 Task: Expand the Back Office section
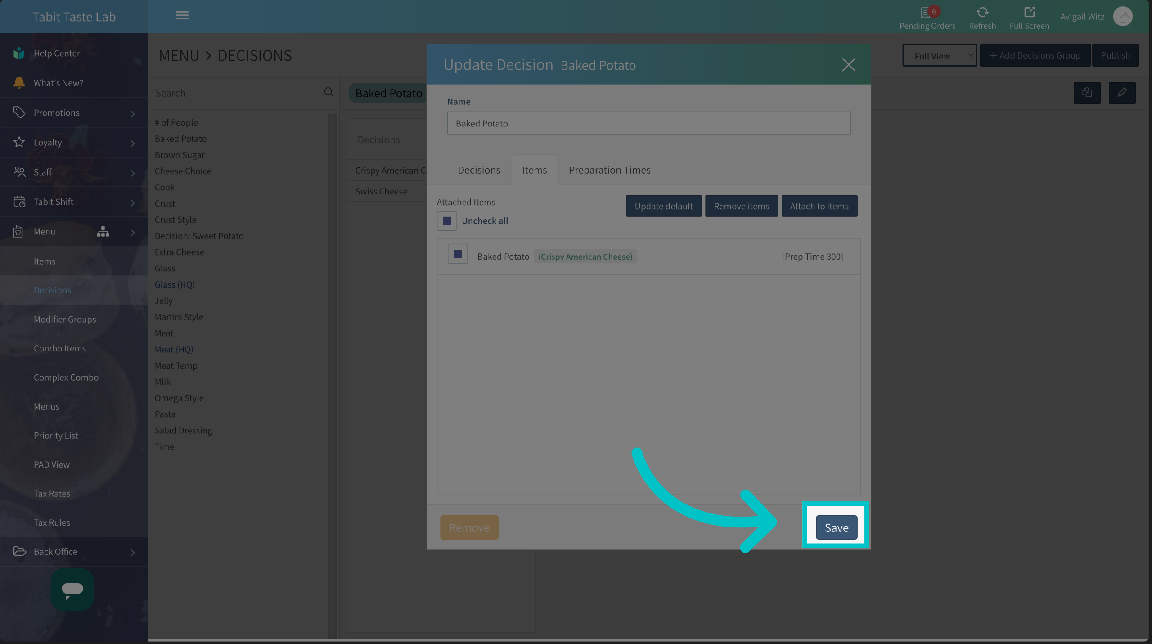tap(74, 551)
